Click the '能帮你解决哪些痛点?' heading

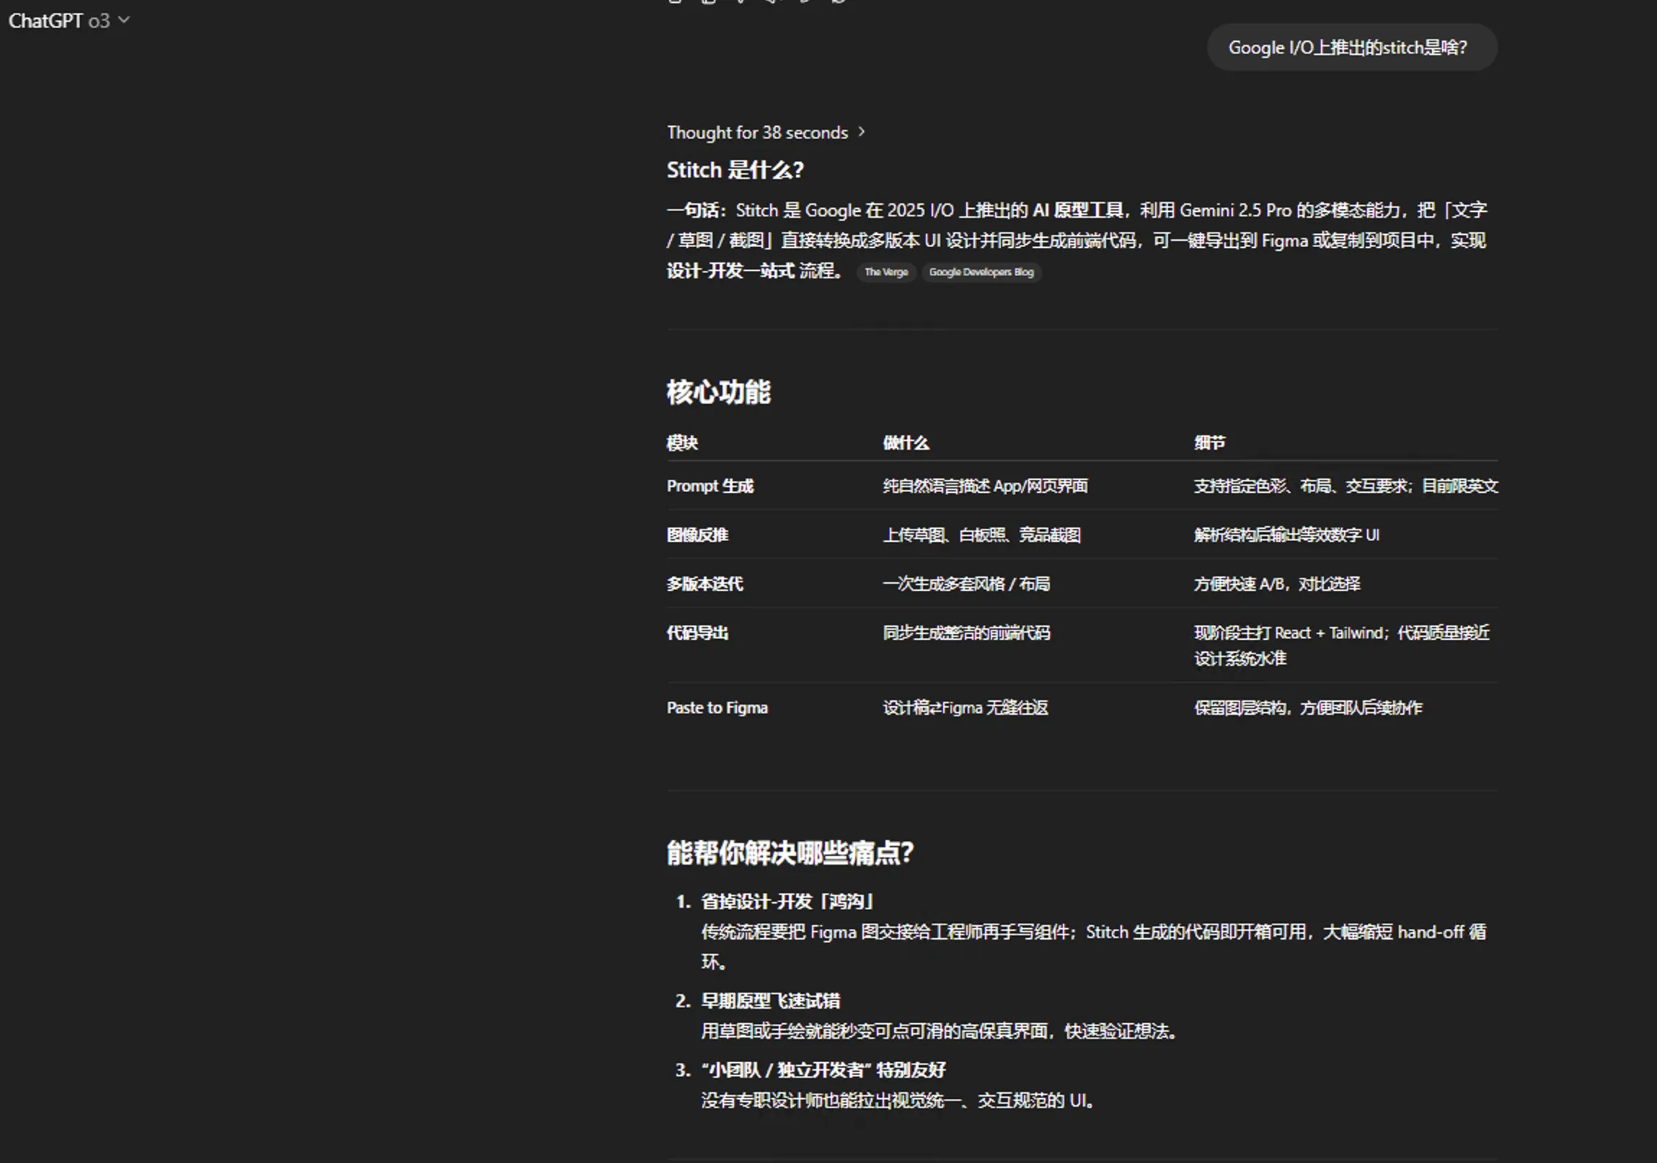[x=790, y=853]
